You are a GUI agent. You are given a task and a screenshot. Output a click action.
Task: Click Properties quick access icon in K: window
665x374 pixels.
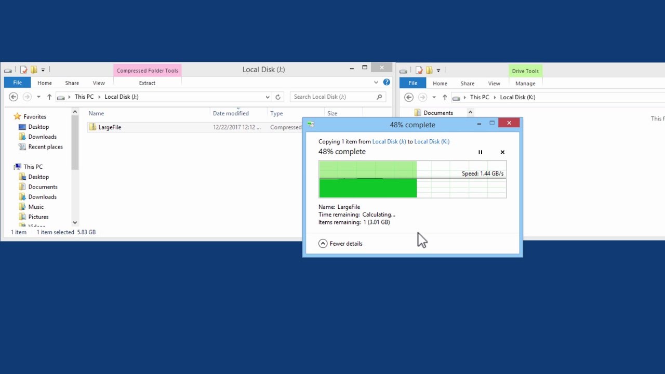419,70
